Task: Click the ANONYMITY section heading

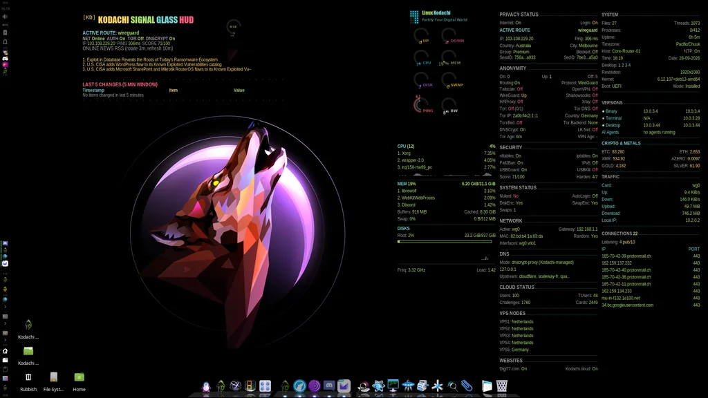Action: coord(512,68)
